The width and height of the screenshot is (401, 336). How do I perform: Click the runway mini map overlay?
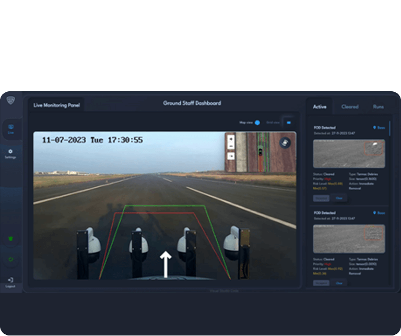(261, 152)
